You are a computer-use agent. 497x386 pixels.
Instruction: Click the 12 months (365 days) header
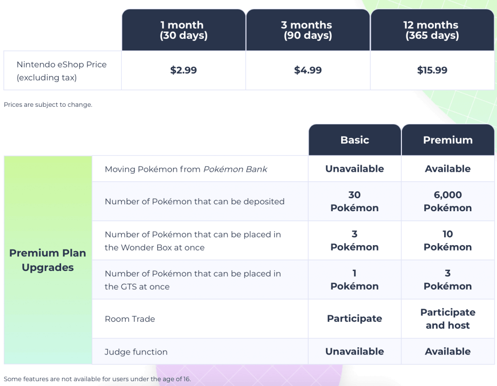coord(432,30)
